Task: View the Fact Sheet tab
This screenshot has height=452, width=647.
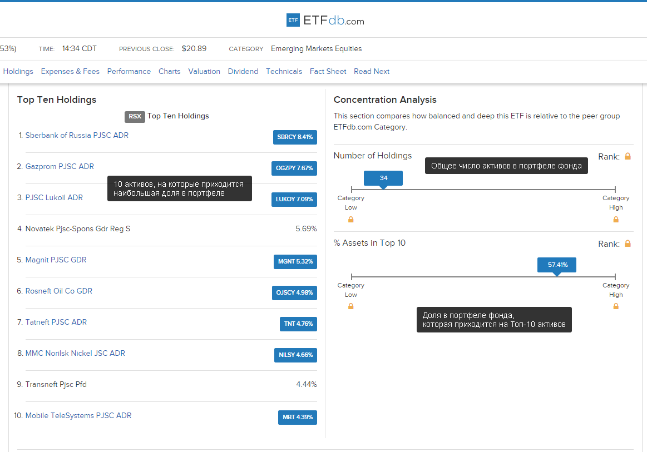Action: 328,71
